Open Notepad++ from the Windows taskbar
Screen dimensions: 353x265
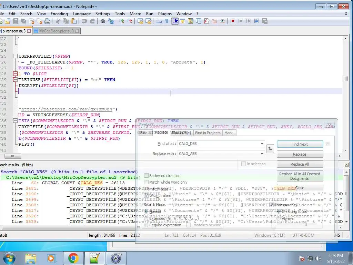(94, 258)
